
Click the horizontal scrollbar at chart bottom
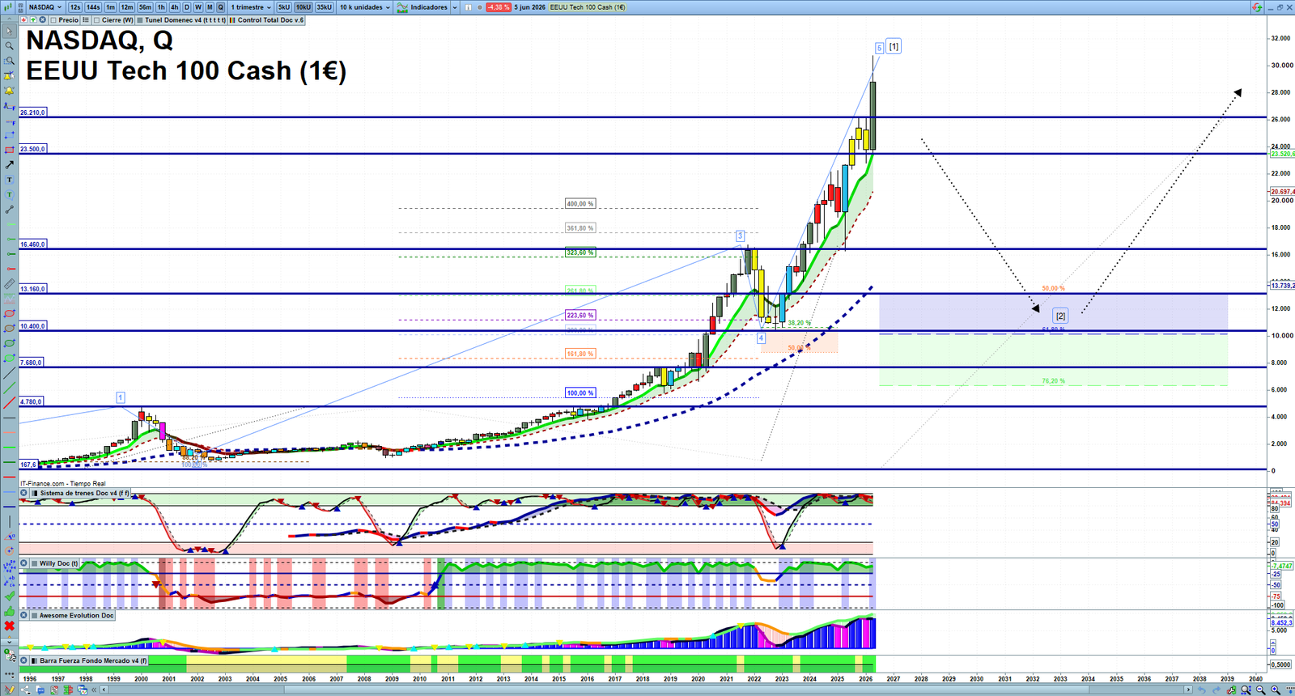645,690
